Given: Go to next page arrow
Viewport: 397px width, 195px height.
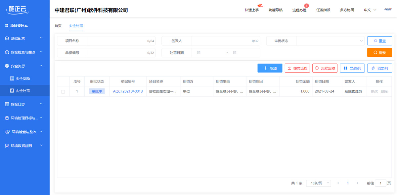Looking at the screenshot, I should [x=357, y=183].
